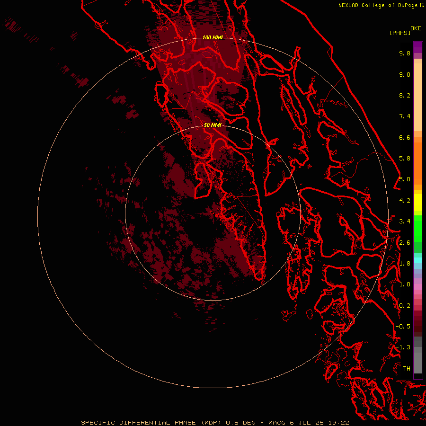The height and width of the screenshot is (426, 426).
Task: Click the 100 NMI range ring label
Action: coord(213,37)
